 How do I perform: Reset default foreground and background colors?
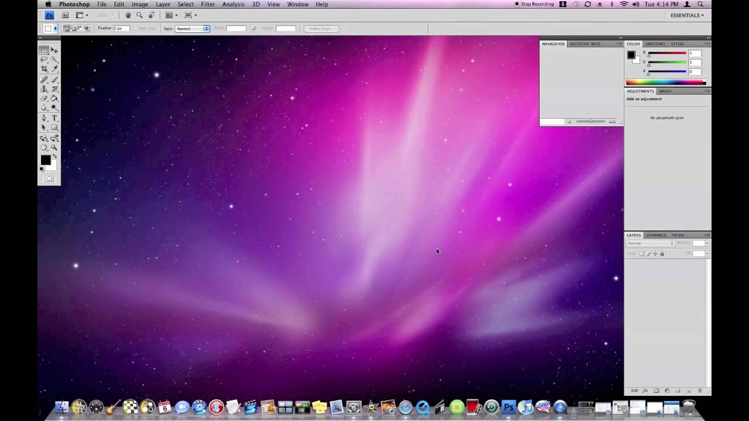pos(42,169)
